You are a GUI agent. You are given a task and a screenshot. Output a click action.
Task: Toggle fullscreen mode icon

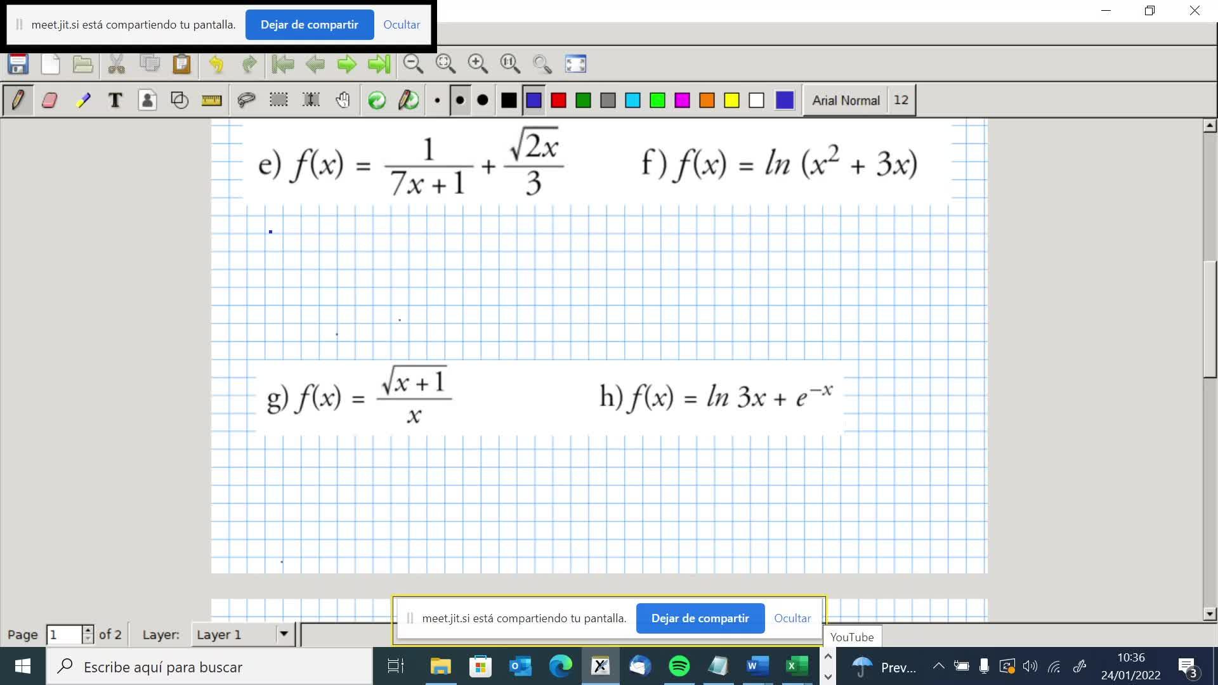coord(575,63)
